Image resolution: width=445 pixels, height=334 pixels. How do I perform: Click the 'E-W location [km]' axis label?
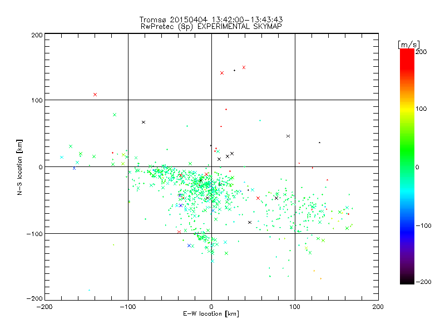[x=211, y=314]
